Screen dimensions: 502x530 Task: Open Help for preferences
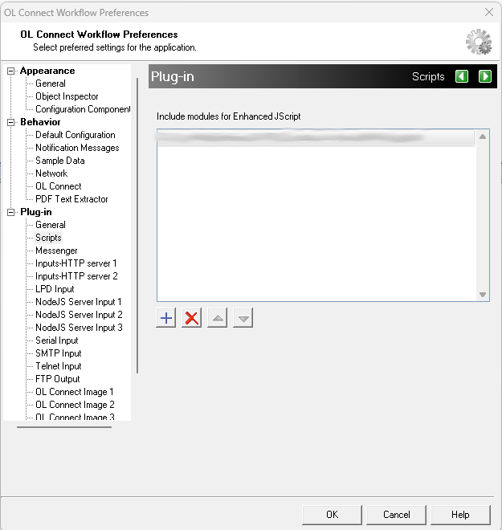click(x=460, y=515)
